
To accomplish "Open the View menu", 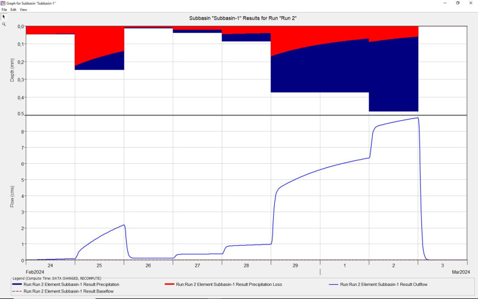I will [23, 10].
